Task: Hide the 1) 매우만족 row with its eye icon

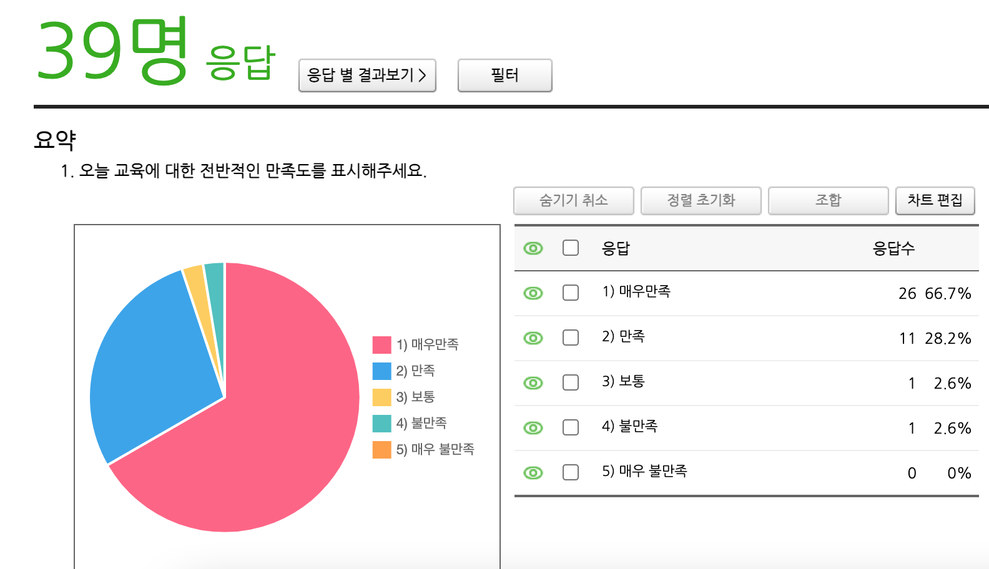Action: (x=533, y=293)
